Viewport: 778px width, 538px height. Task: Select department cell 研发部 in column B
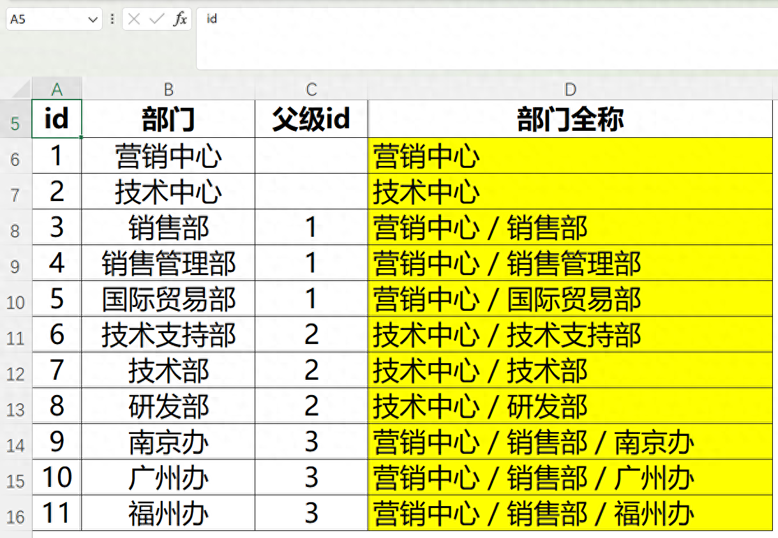tap(168, 405)
